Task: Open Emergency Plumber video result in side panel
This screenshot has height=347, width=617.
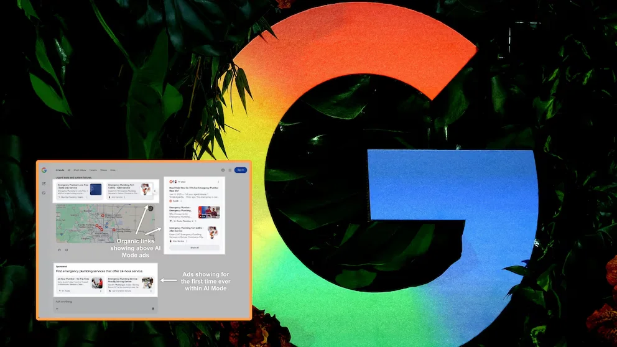Action: pos(193,214)
